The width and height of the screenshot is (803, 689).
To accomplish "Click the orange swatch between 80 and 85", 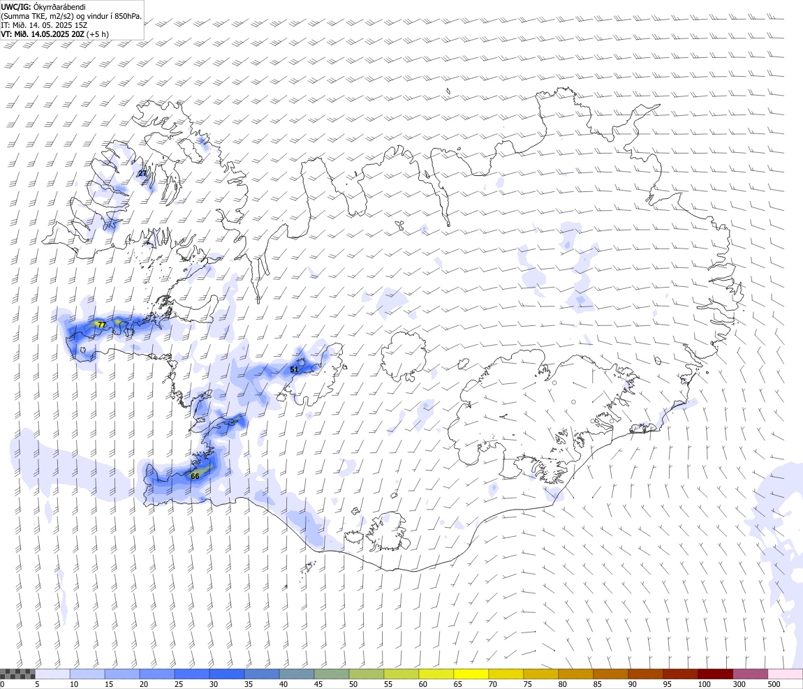I will pyautogui.click(x=575, y=674).
